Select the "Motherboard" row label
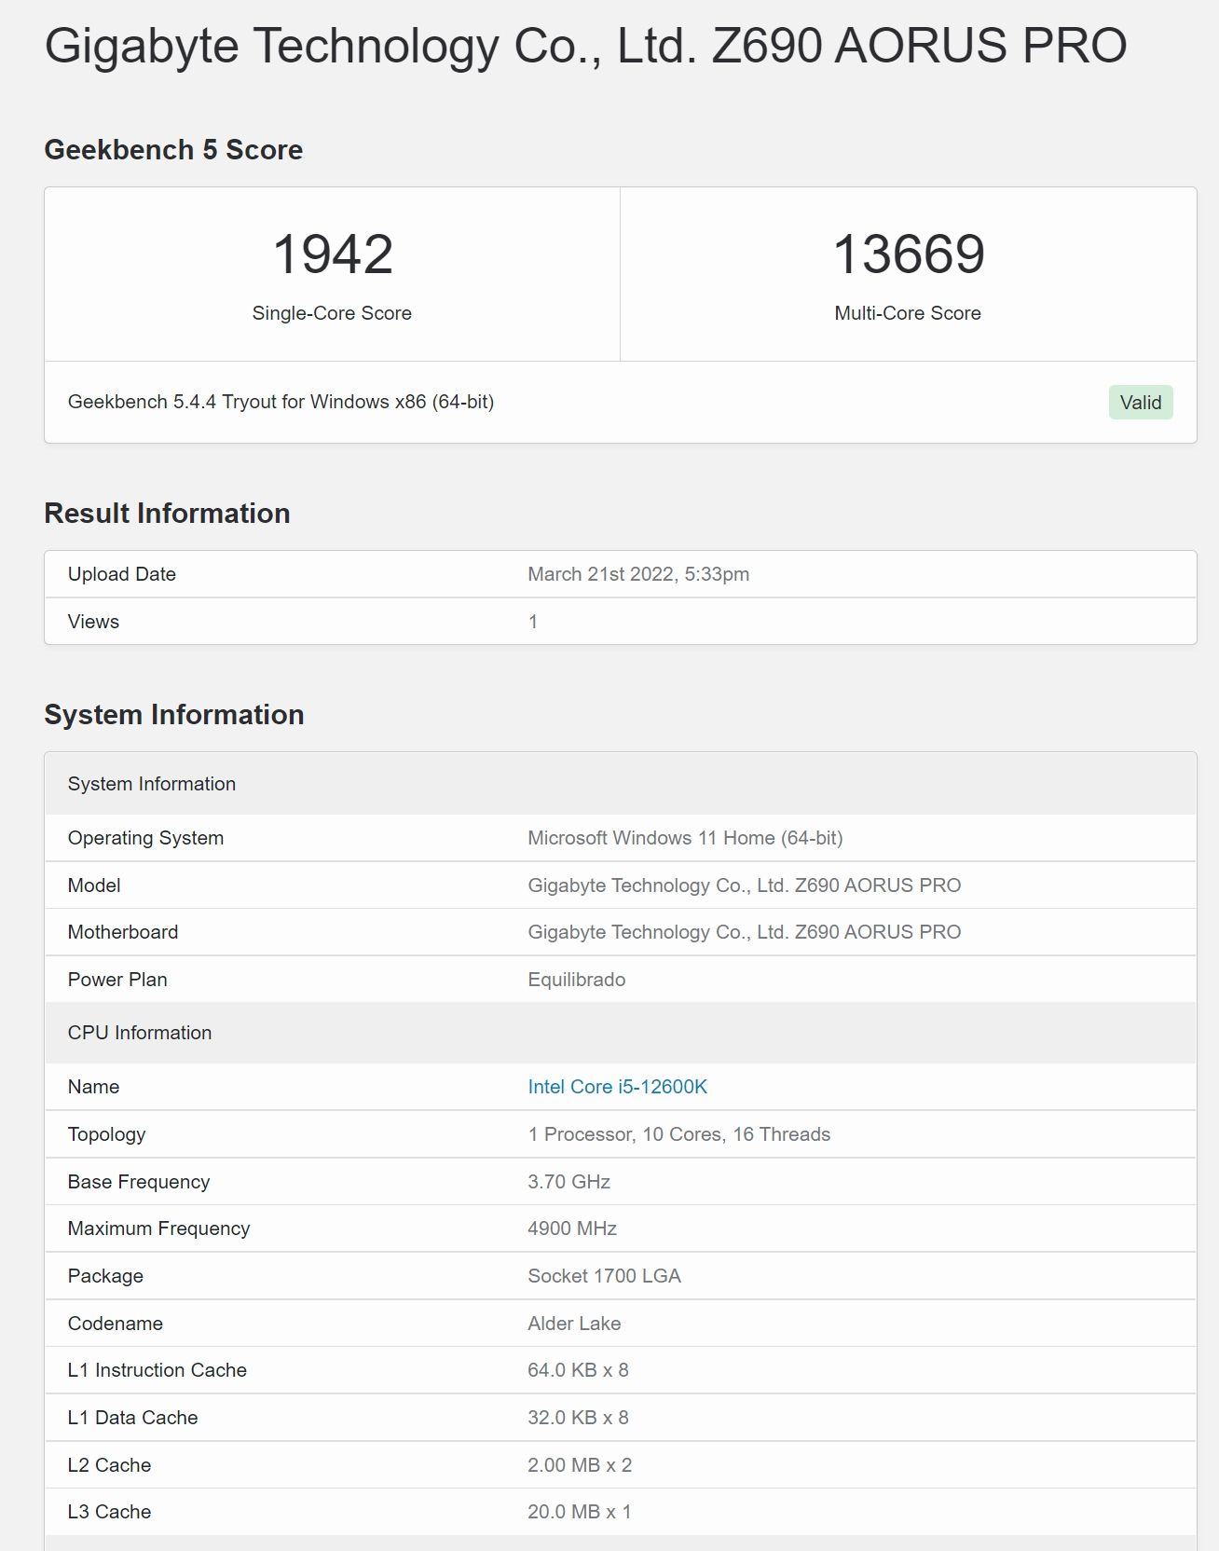Viewport: 1219px width, 1551px height. 122,932
